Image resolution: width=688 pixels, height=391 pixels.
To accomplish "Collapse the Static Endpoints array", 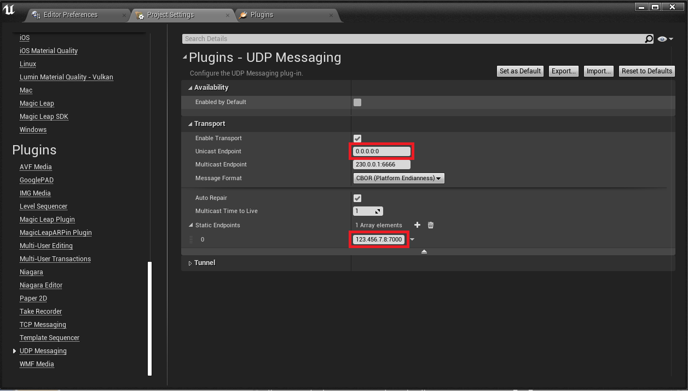I will (x=190, y=225).
